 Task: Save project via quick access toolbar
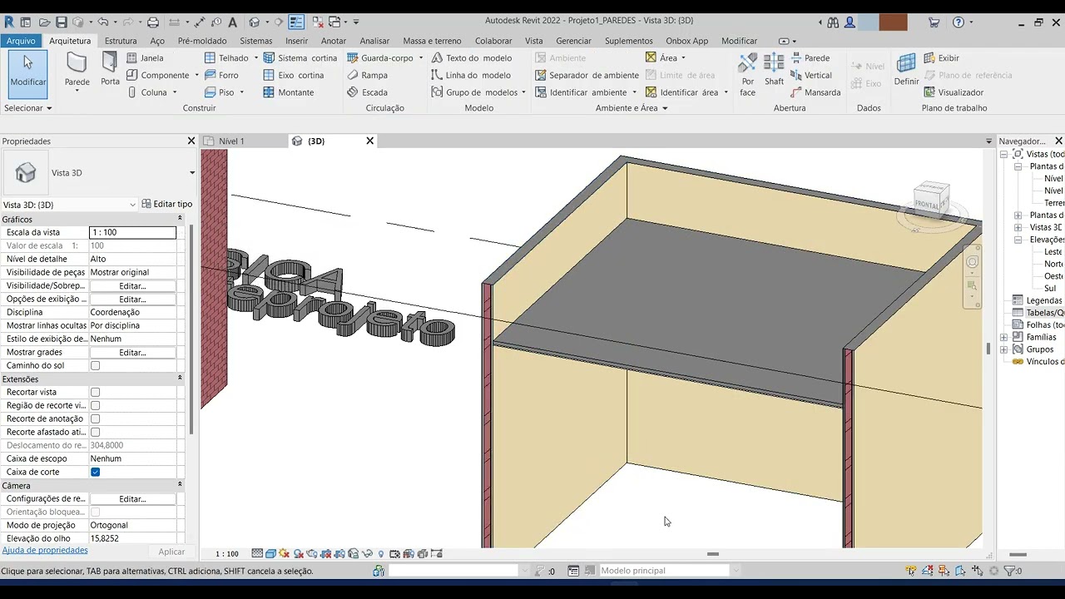pyautogui.click(x=61, y=22)
